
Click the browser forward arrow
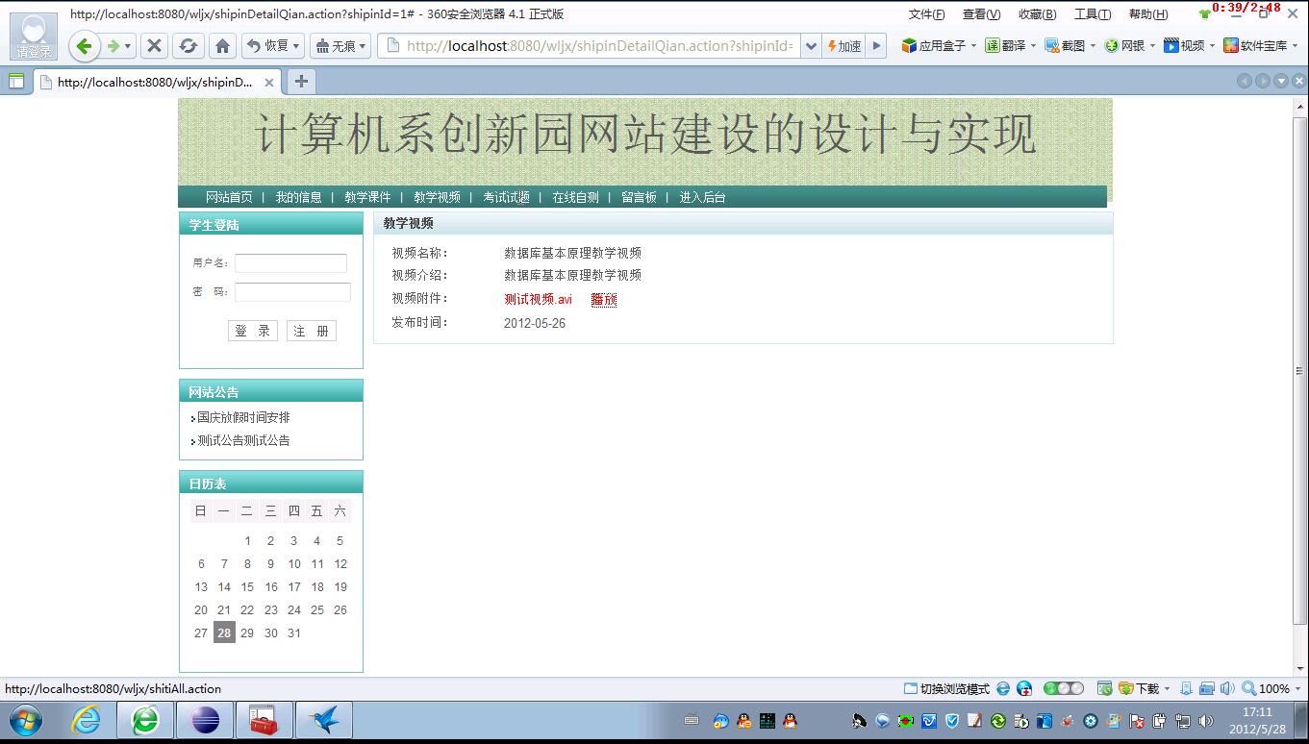tap(113, 45)
